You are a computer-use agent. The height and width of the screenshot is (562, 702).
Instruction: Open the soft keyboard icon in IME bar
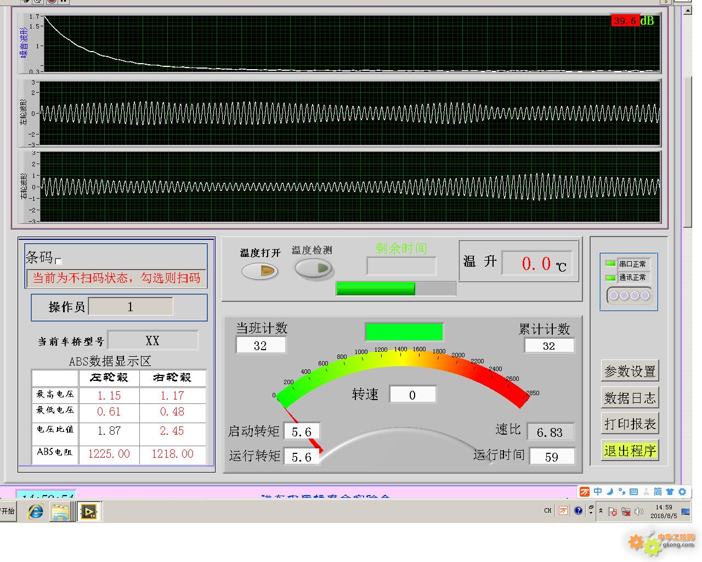pyautogui.click(x=633, y=492)
